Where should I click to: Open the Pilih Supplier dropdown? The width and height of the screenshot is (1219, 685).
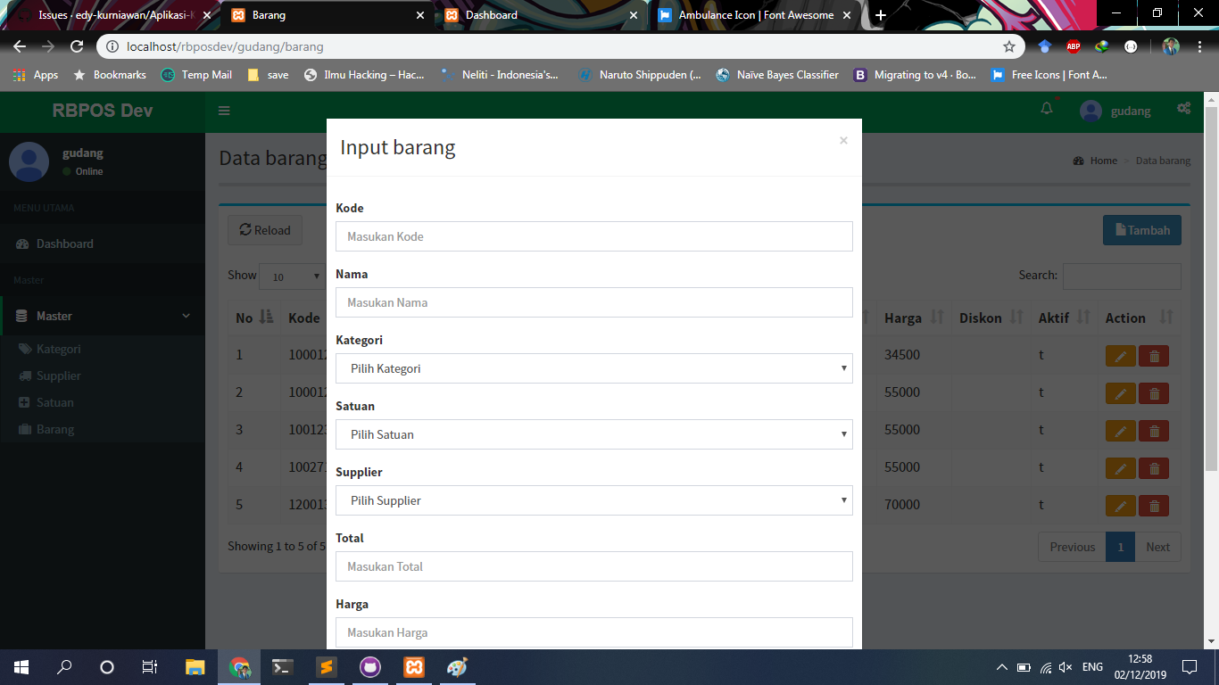tap(593, 500)
